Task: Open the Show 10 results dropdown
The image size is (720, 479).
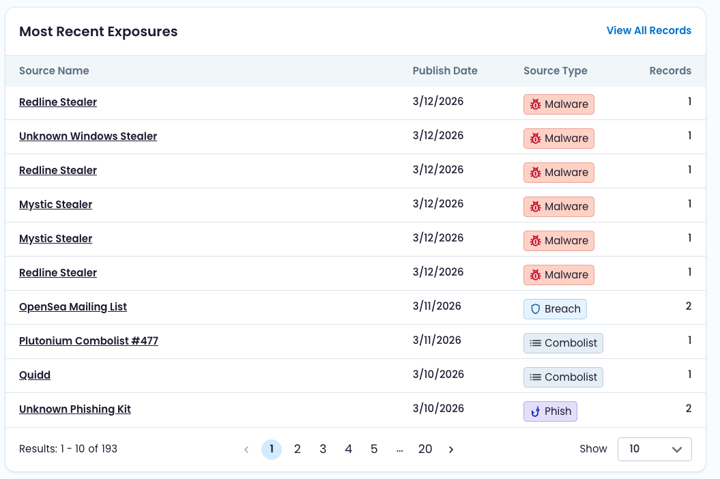Action: pos(654,449)
